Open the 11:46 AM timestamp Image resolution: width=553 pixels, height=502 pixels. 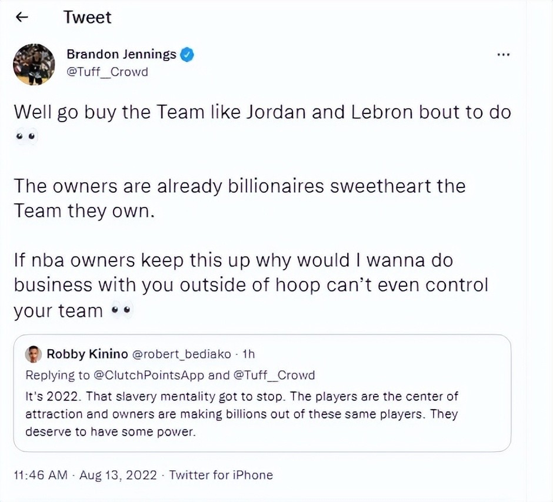pyautogui.click(x=41, y=475)
